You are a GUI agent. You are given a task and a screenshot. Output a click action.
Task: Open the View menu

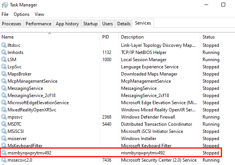coord(39,14)
